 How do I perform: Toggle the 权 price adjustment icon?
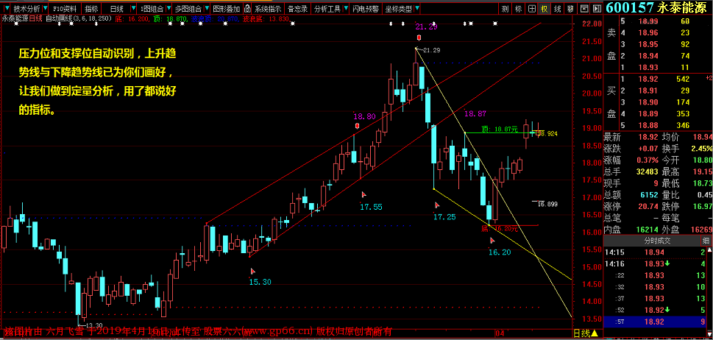(x=545, y=9)
